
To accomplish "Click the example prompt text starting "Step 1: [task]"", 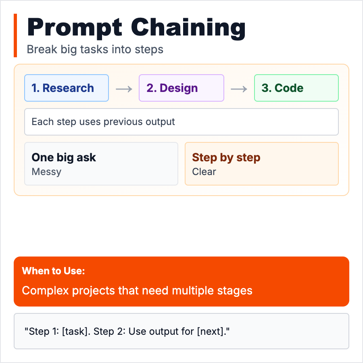I will point(129,332).
